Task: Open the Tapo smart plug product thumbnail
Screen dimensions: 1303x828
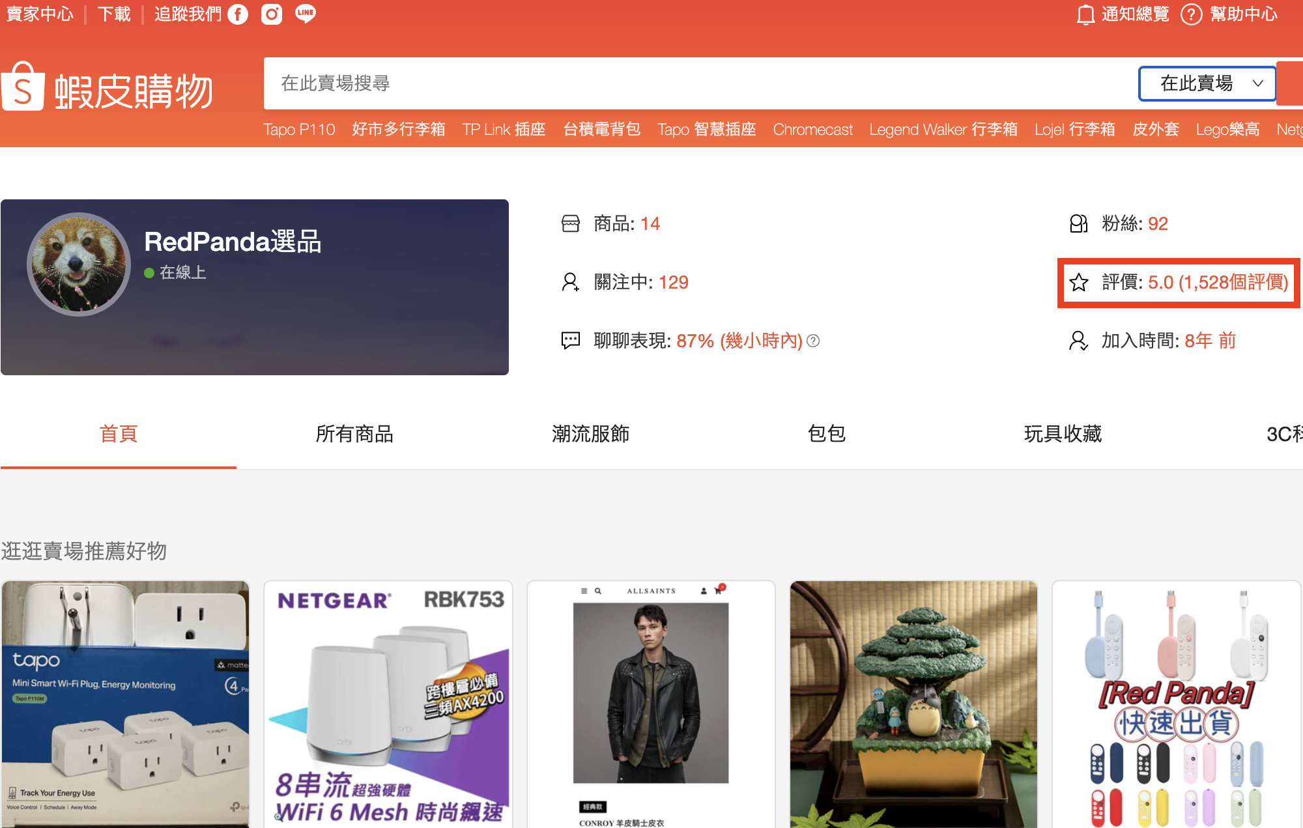Action: 125,704
